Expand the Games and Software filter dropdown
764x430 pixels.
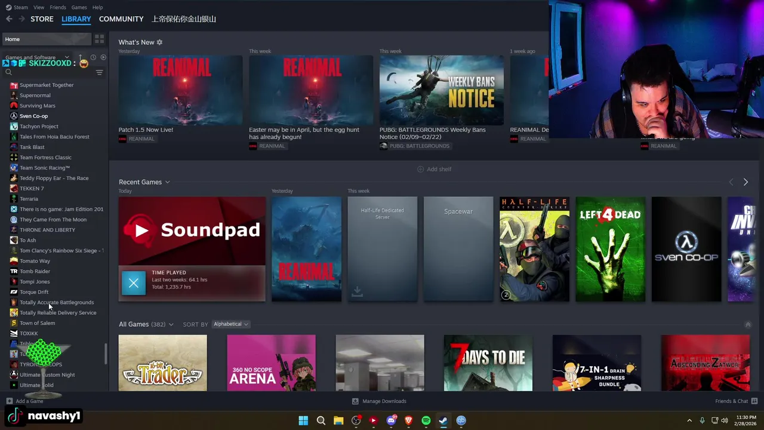(x=37, y=57)
